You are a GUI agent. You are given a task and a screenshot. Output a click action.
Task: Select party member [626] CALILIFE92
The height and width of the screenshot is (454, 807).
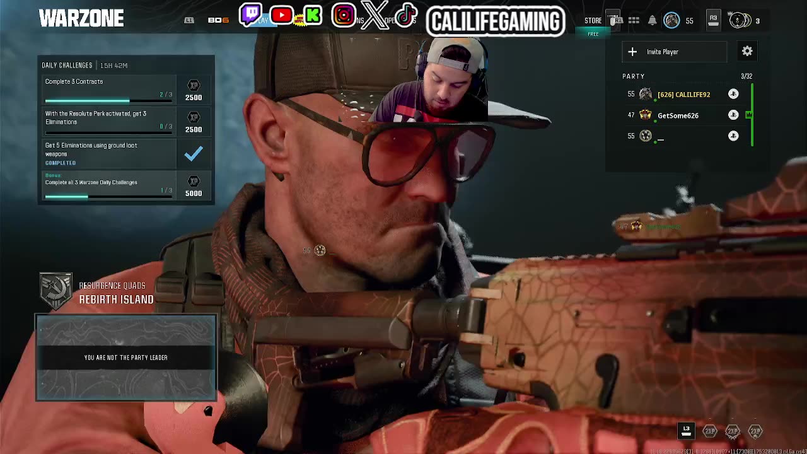tap(683, 95)
